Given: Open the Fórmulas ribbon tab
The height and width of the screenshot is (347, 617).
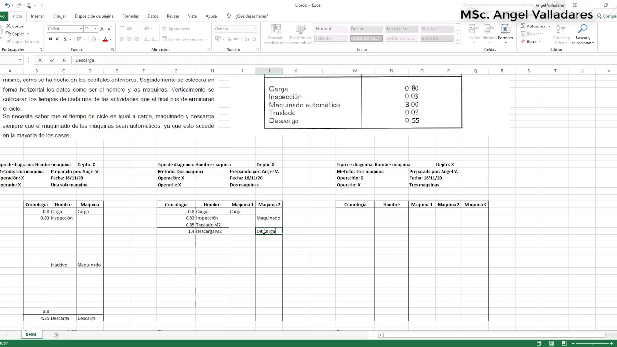Looking at the screenshot, I should coord(131,16).
